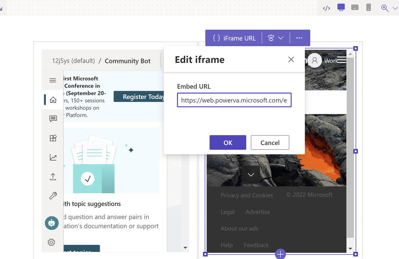
Task: Open the Feedback footer link
Action: click(x=256, y=245)
